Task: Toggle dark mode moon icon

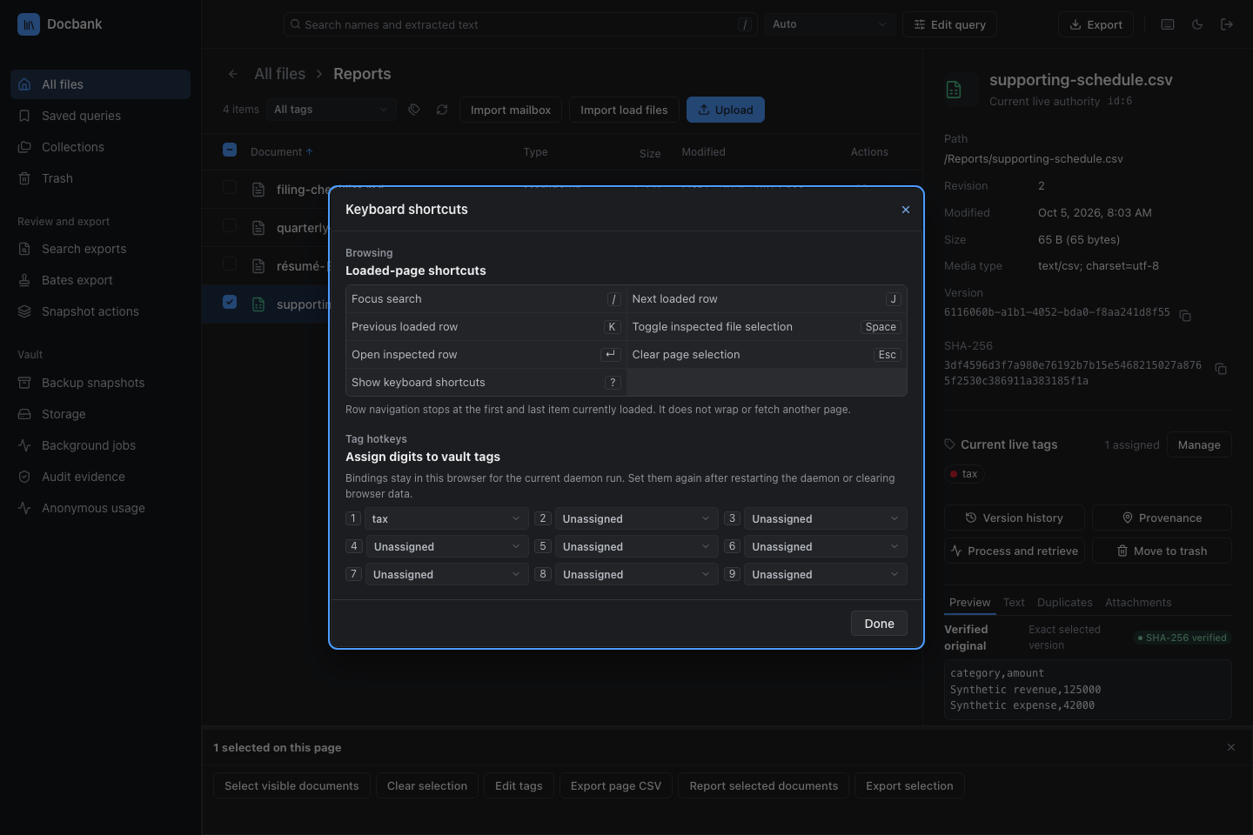Action: pos(1197,24)
